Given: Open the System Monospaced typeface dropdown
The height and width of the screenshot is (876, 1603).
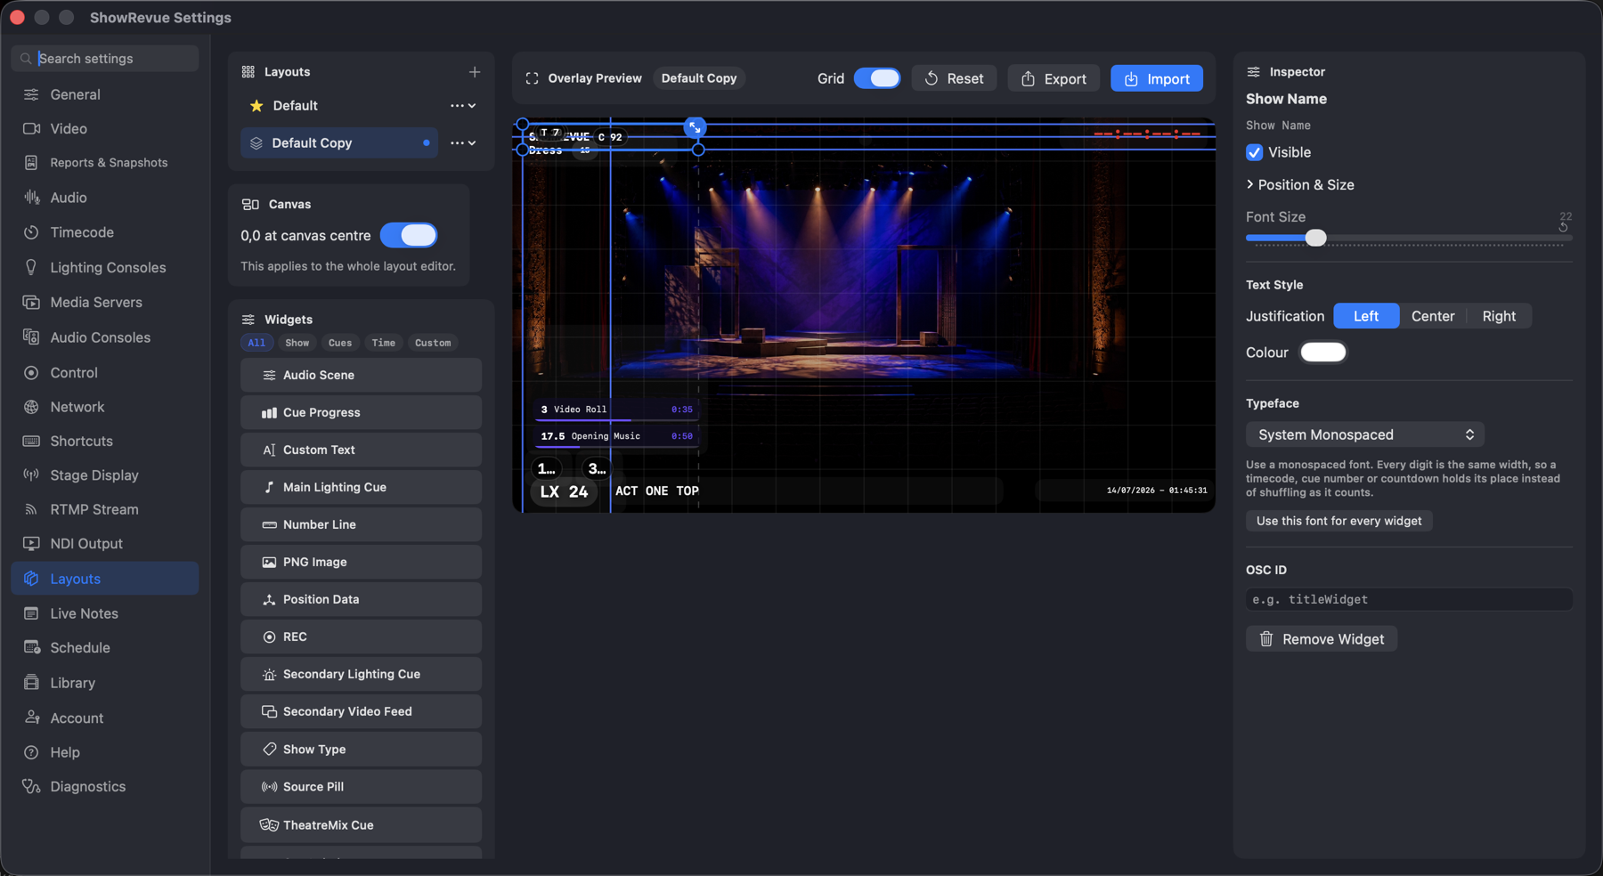Looking at the screenshot, I should [1365, 434].
